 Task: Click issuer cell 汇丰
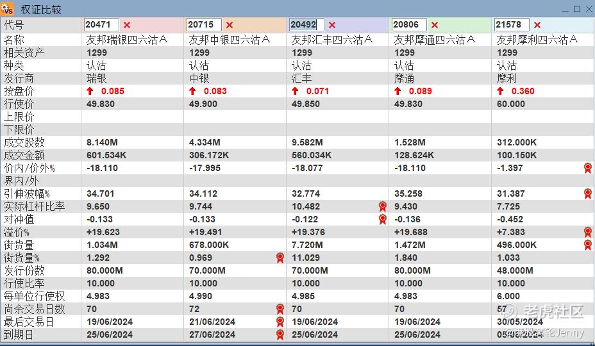(x=302, y=79)
